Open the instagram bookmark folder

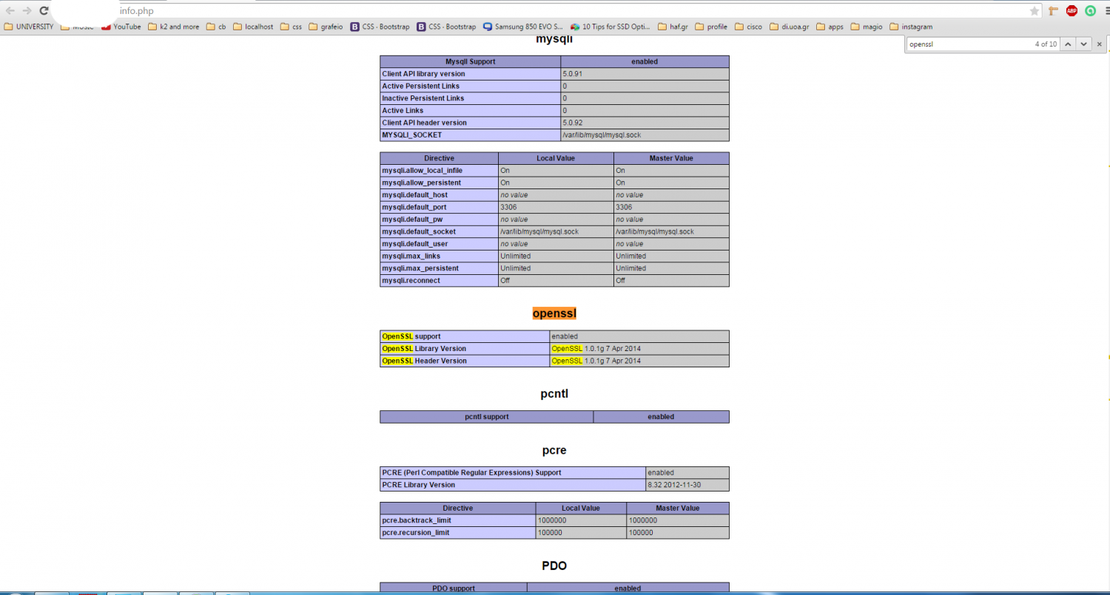point(911,27)
